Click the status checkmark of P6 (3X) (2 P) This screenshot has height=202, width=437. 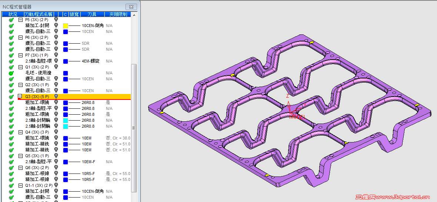11,38
